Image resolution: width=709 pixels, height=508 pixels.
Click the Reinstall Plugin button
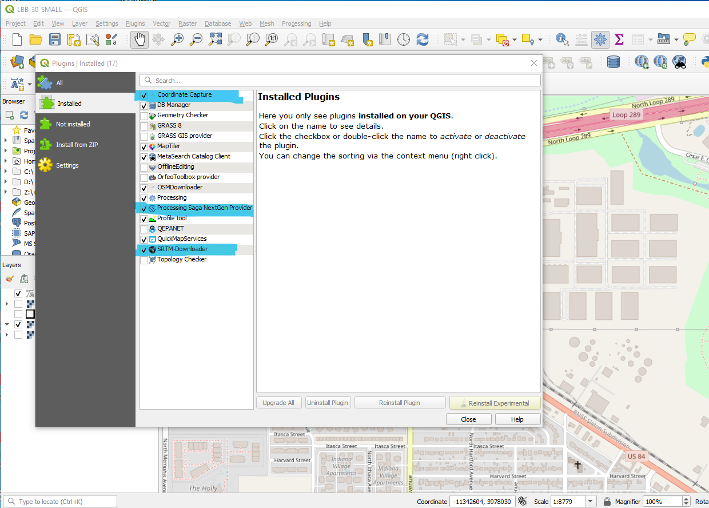400,403
